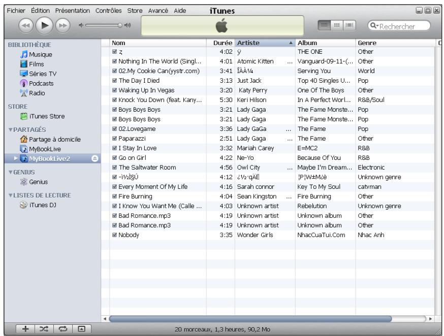Open the Fichier menu
Viewport: 444px width, 336px height.
(16, 11)
